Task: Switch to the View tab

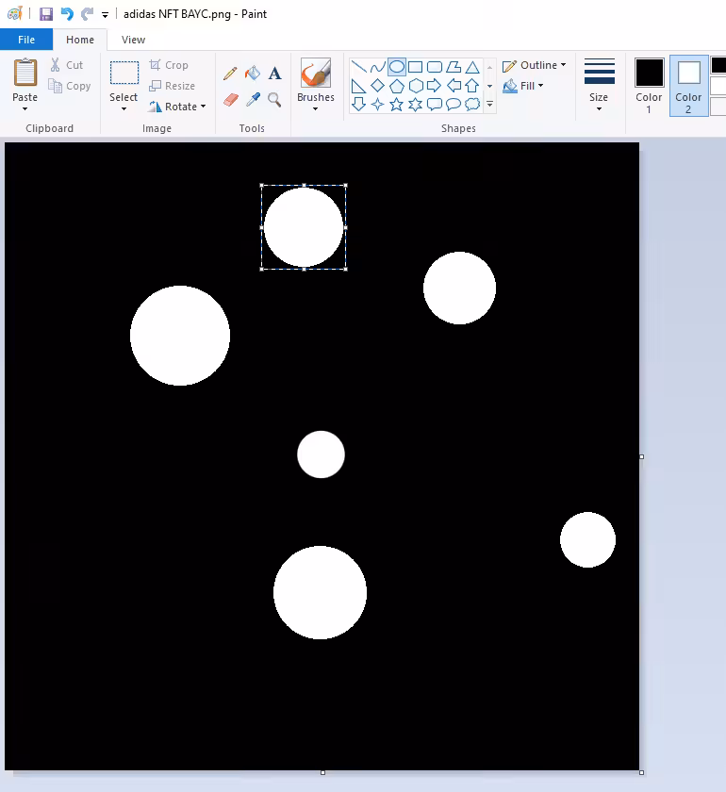Action: 133,40
